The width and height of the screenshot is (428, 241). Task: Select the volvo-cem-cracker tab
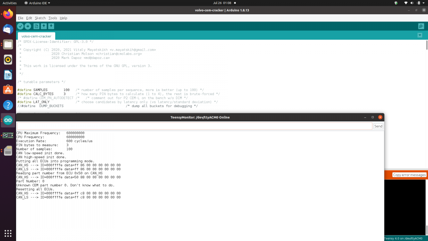click(36, 36)
